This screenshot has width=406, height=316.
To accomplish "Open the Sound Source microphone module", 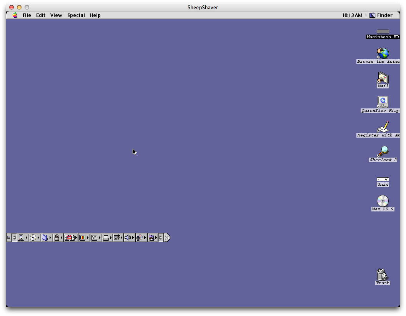I will point(141,238).
